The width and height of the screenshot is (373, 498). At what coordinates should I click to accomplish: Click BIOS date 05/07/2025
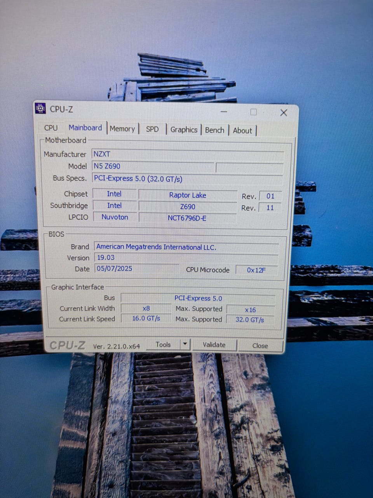[x=137, y=268]
